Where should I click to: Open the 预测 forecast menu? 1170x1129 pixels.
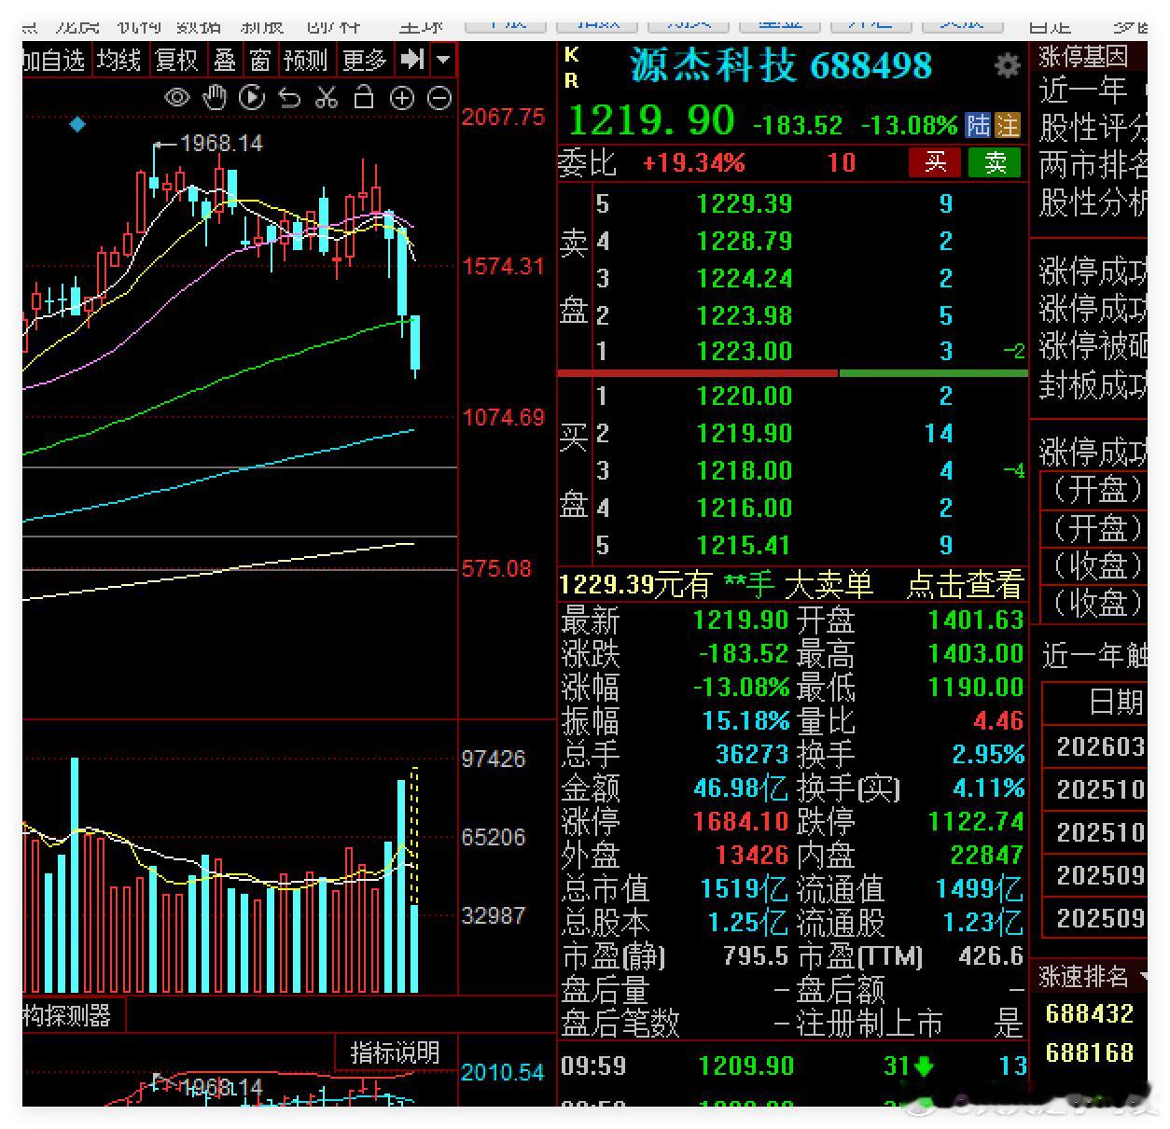click(306, 61)
